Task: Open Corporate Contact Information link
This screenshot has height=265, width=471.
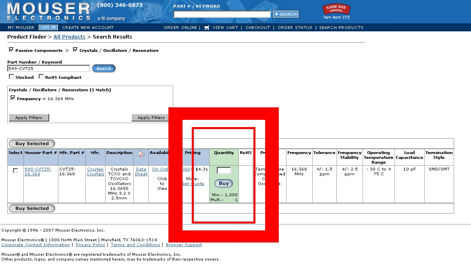Action: tap(35, 245)
